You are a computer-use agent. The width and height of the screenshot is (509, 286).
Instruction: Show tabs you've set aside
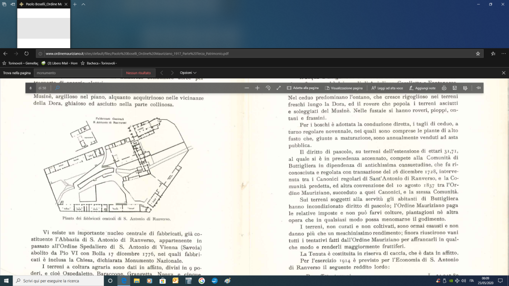(x=4, y=4)
